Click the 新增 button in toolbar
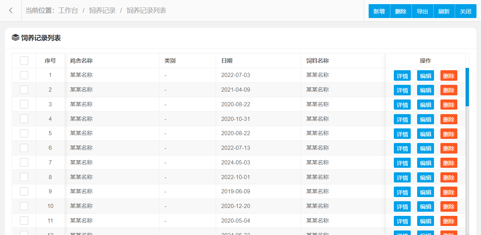 coord(379,11)
